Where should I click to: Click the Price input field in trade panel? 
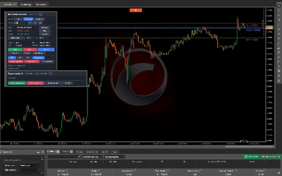click(x=20, y=23)
